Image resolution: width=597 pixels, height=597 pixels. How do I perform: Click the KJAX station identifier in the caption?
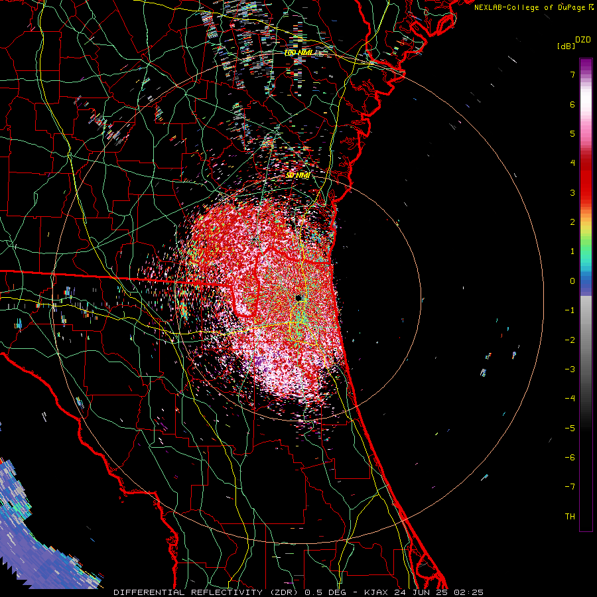[376, 592]
